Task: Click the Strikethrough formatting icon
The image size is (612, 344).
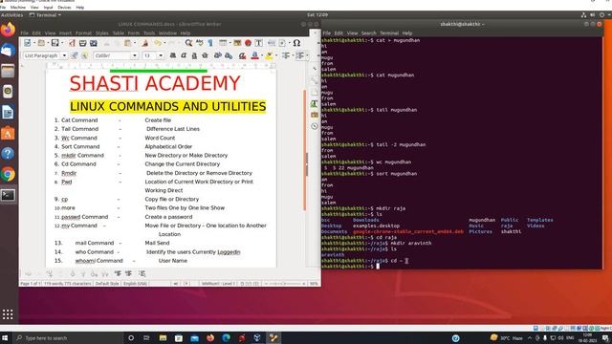Action: [205, 55]
